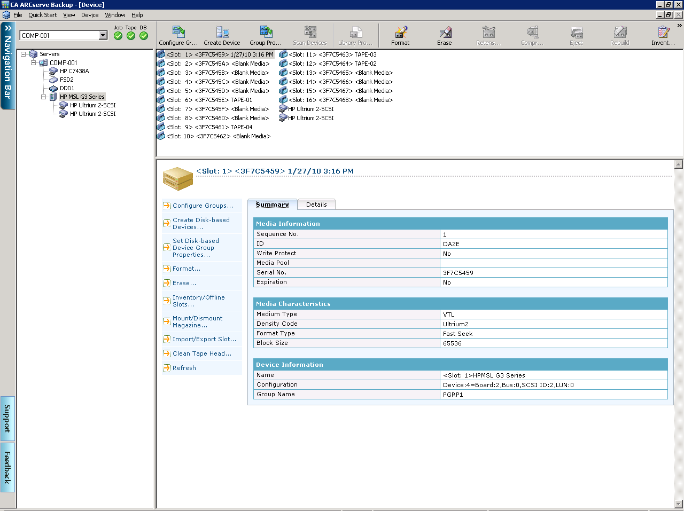
Task: Click the Import/Export Slot link
Action: click(x=204, y=339)
